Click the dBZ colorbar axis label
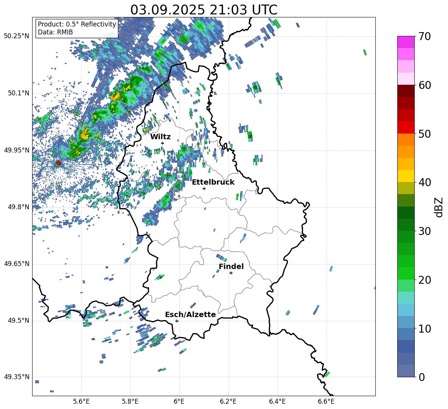The width and height of the screenshot is (448, 409). (438, 207)
